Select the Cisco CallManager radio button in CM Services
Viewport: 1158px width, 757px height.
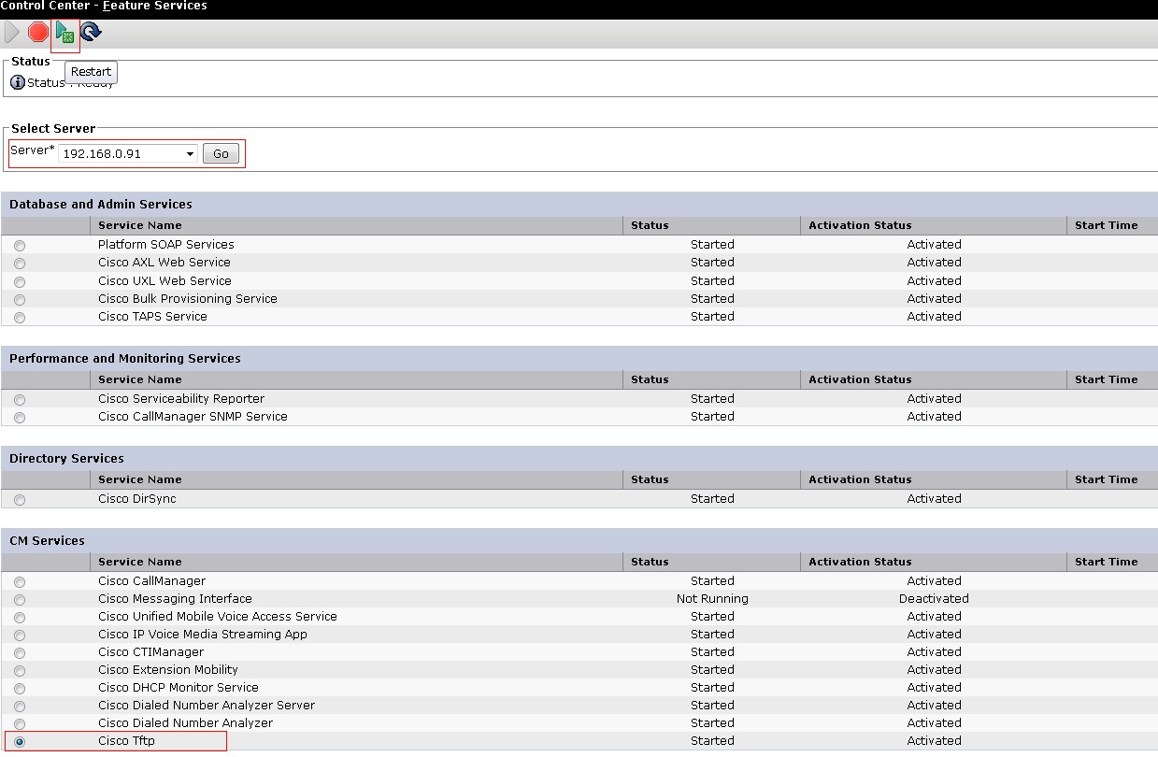click(20, 582)
